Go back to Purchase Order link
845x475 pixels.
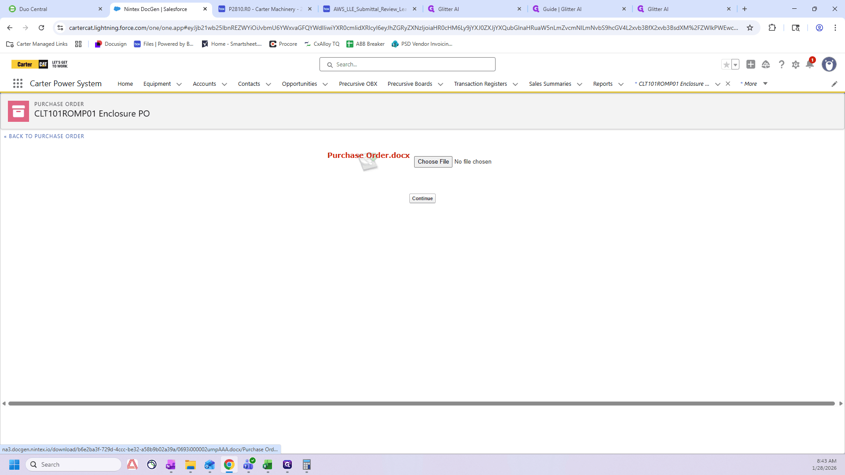(44, 136)
